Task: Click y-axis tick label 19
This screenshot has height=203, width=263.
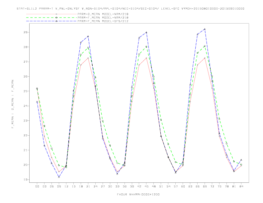Action: (x=25, y=179)
